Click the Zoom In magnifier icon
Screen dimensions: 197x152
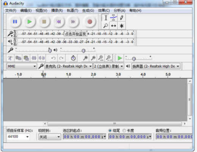(85, 58)
